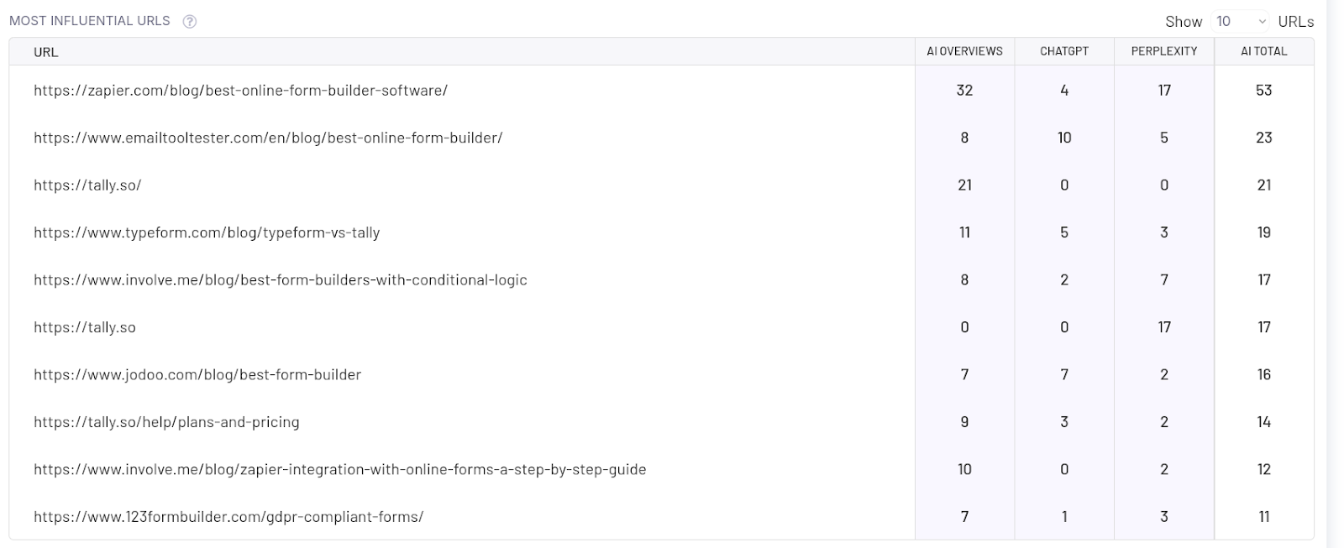Sort by AI Total column header

1264,51
